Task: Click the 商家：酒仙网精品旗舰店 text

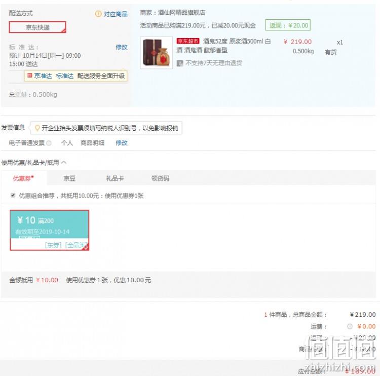Action: click(173, 13)
